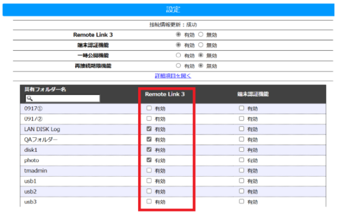This screenshot has height=220, width=337.
Task: Click the 接続情報更新：成功 status message
Action: click(173, 25)
